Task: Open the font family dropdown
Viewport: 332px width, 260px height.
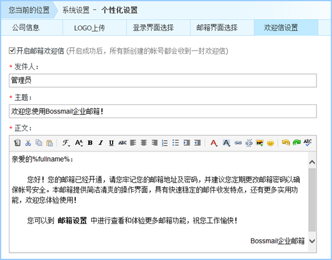Action: pyautogui.click(x=66, y=143)
